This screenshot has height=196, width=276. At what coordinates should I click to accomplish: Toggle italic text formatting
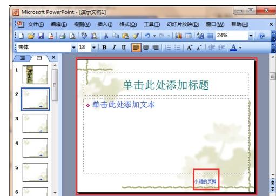click(114, 48)
